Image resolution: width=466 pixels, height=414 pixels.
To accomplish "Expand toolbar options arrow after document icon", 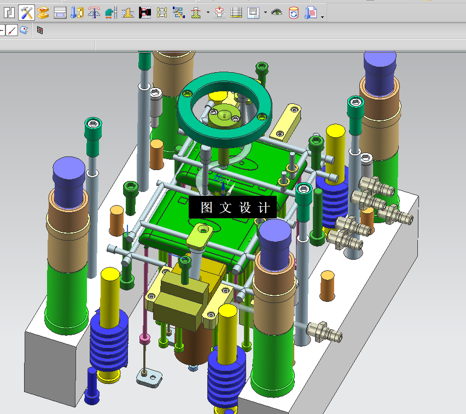I will pyautogui.click(x=323, y=16).
